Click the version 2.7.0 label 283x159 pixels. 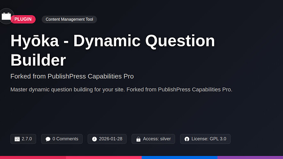[27, 139]
